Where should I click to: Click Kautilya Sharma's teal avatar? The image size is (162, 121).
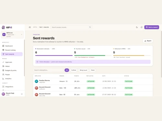pyautogui.click(x=36, y=81)
